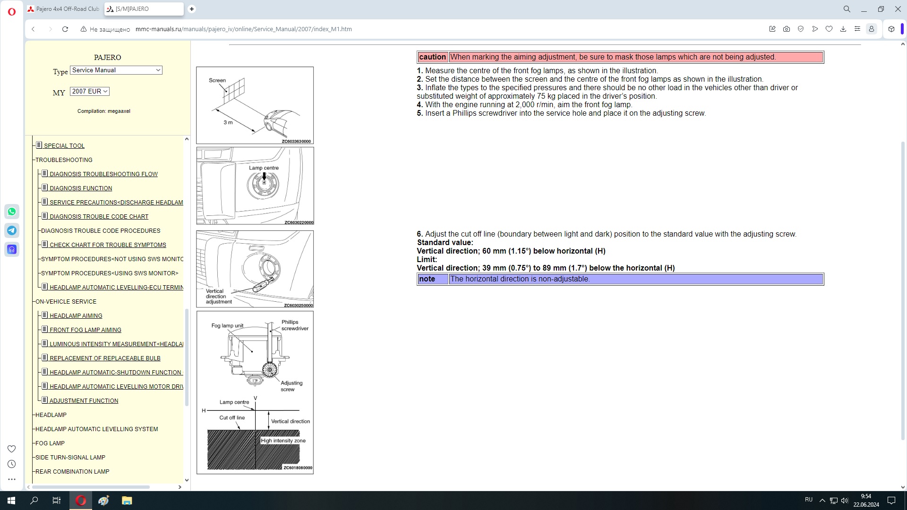
Task: Open downloads icon in Opera toolbar
Action: pos(843,29)
